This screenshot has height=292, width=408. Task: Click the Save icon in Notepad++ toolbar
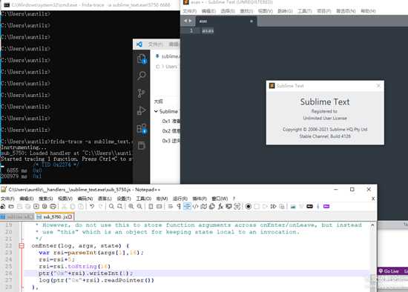(19, 207)
